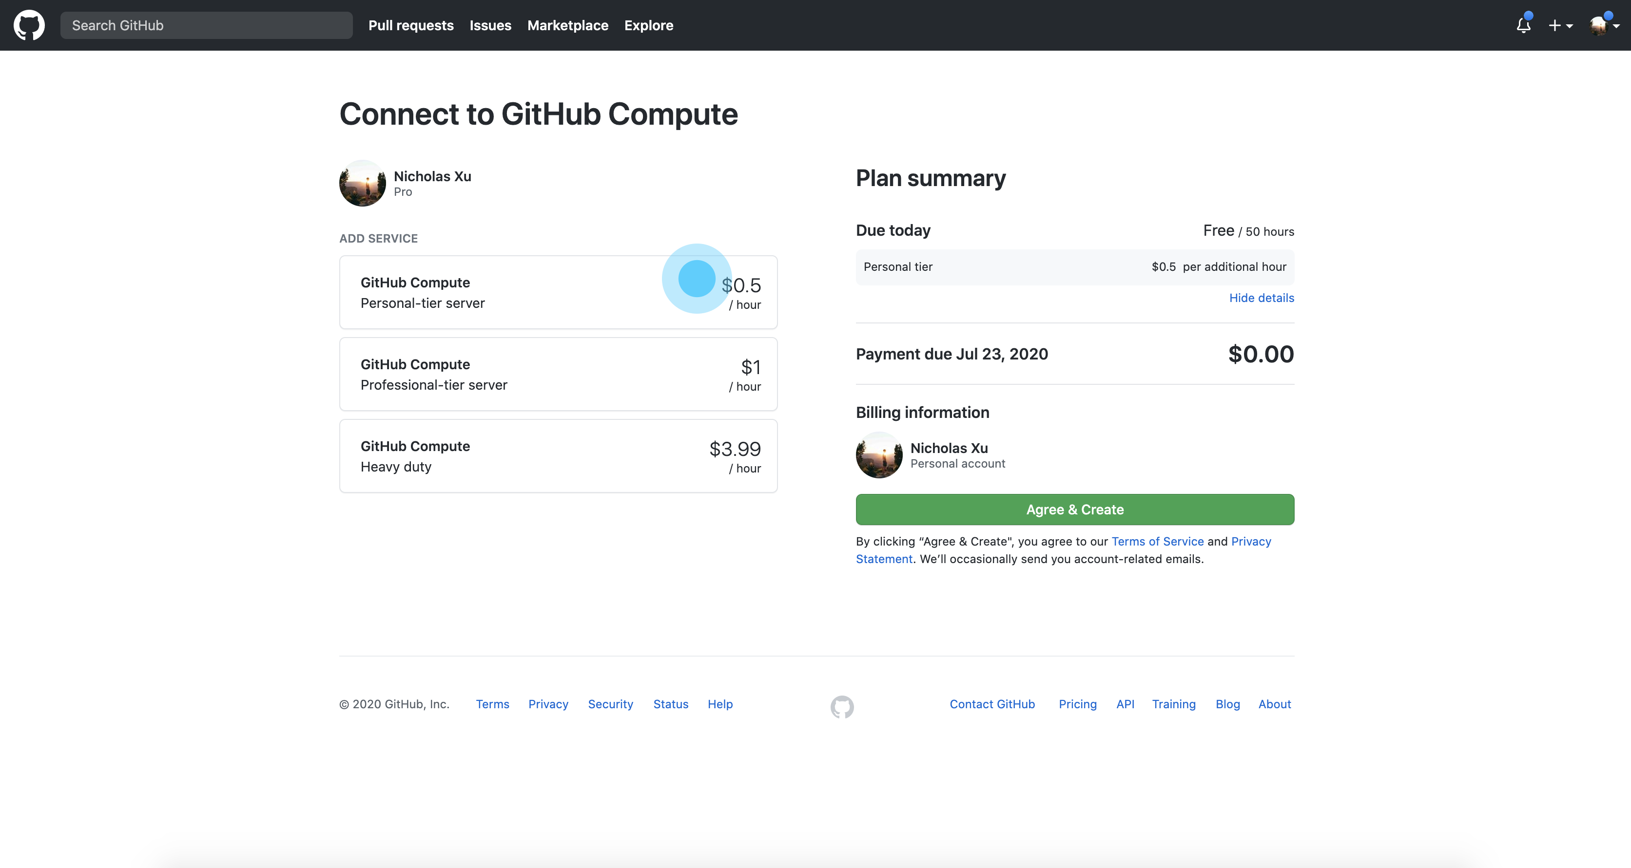1631x868 pixels.
Task: Click Nicholas Xu's avatar beside the Pro label
Action: coord(362,184)
